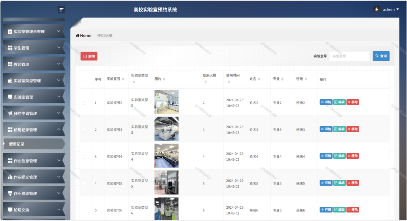This screenshot has width=407, height=221.
Task: Click the 实验室管理 monitor icon
Action: [x=10, y=97]
